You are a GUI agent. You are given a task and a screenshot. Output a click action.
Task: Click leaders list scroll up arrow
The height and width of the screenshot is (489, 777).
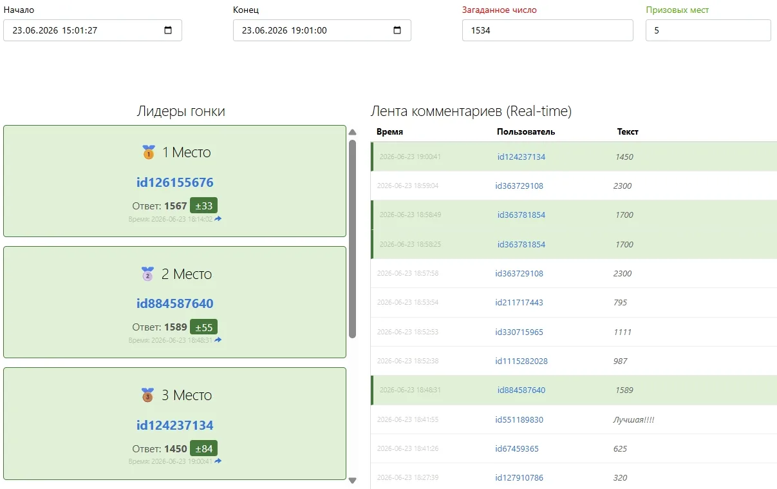pos(352,132)
